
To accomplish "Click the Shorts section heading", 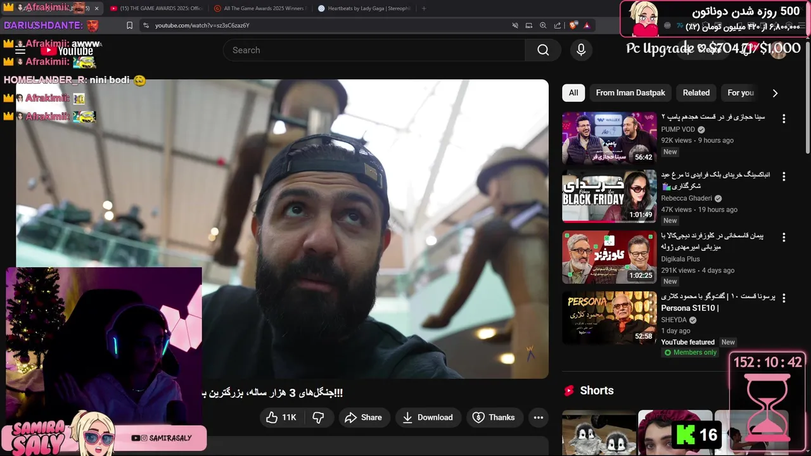I will pos(597,391).
